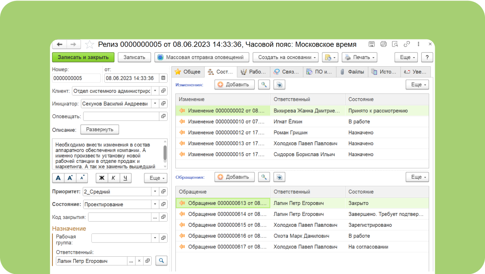Copy link with the chain icon

coord(407,44)
